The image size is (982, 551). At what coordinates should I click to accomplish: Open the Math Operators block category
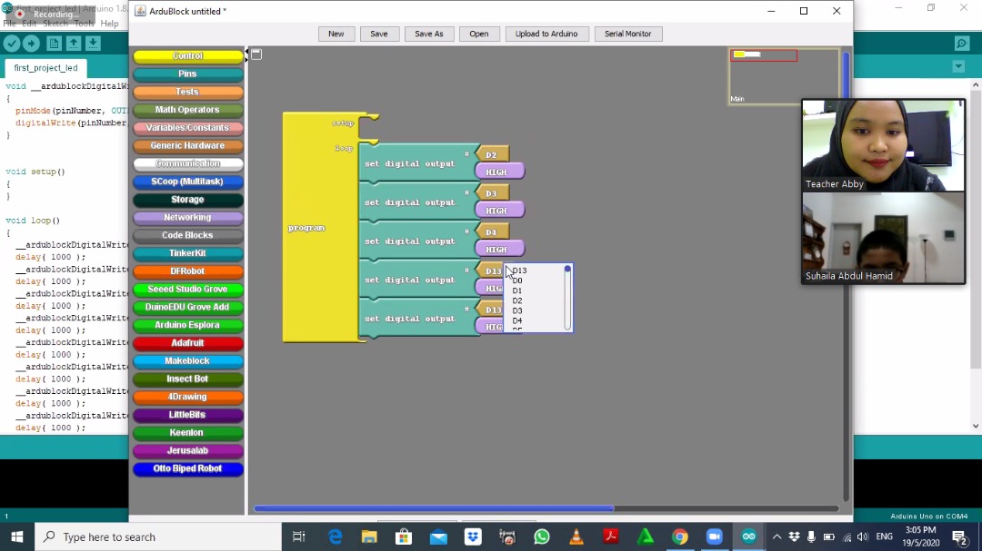pos(188,110)
